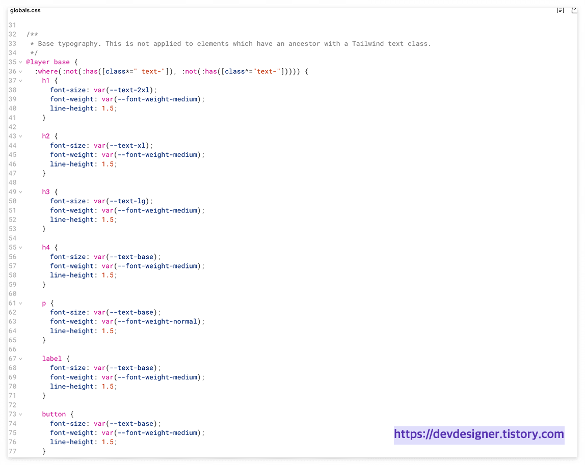This screenshot has width=585, height=465.
Task: Click 'line-height' property on line 40
Action: pos(72,108)
